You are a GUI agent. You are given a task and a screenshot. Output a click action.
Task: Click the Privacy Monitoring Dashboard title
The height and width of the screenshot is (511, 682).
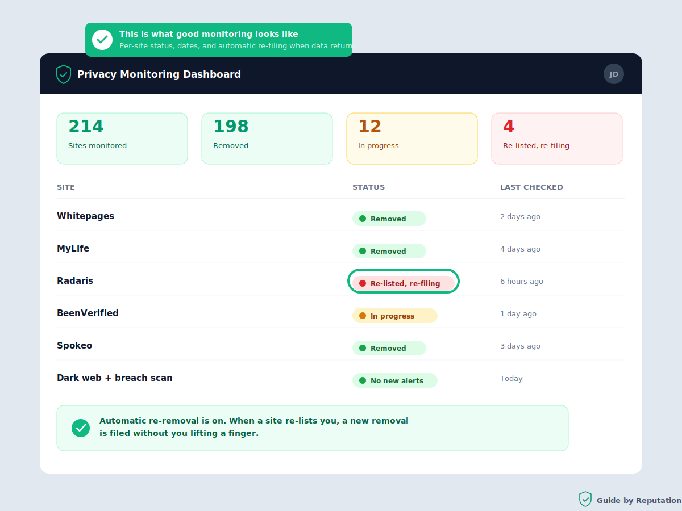(159, 74)
